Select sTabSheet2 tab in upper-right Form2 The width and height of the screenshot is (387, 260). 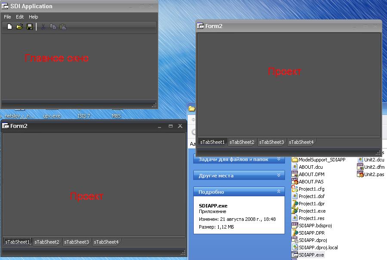(242, 142)
